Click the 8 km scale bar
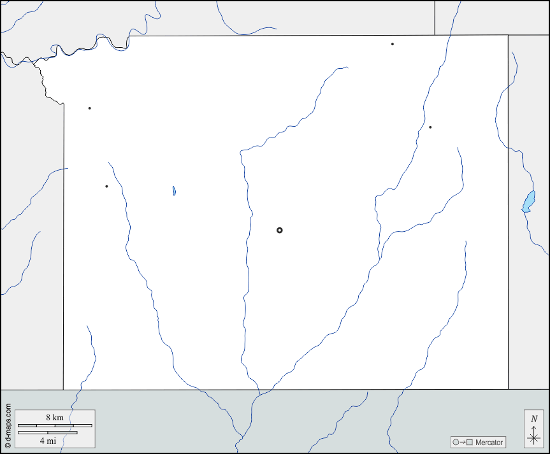The image size is (550, 454). (x=54, y=425)
